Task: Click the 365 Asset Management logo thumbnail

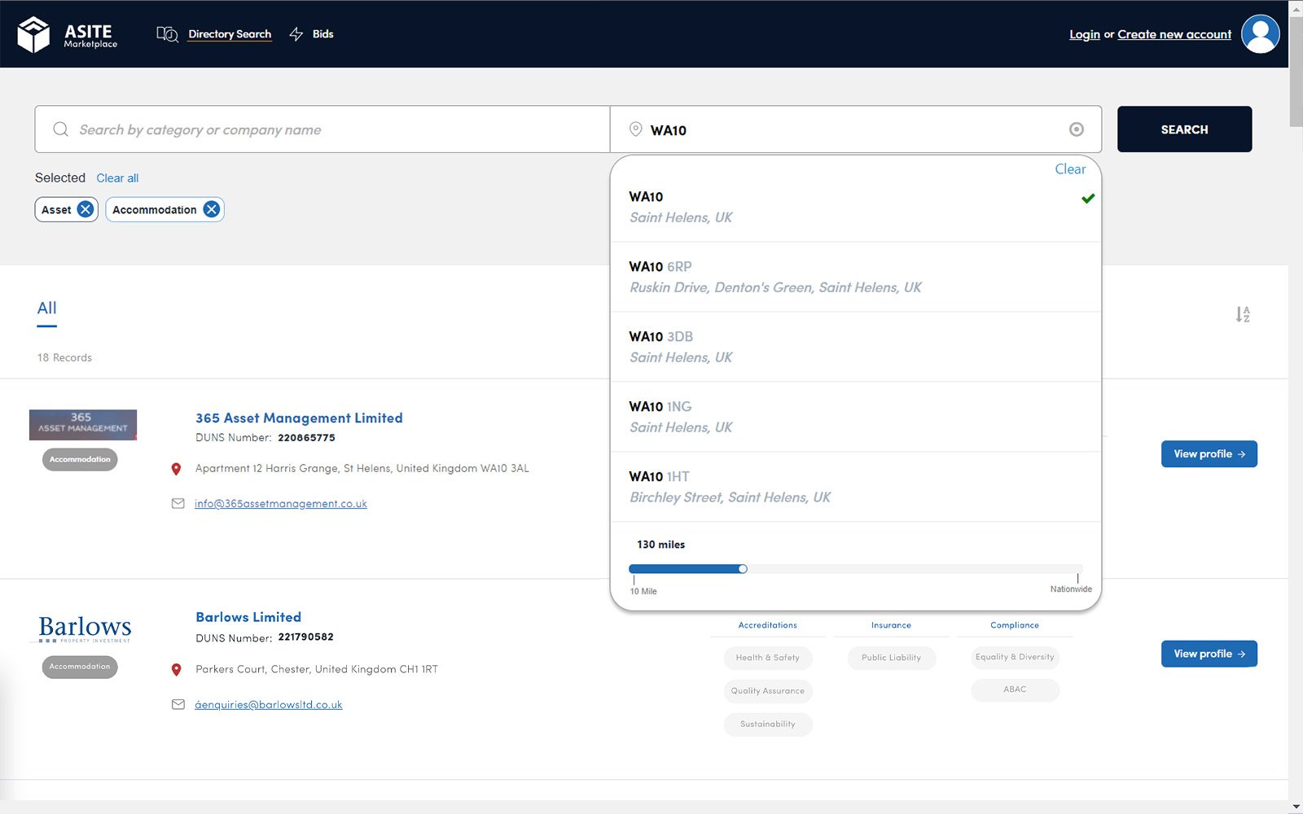Action: point(83,425)
